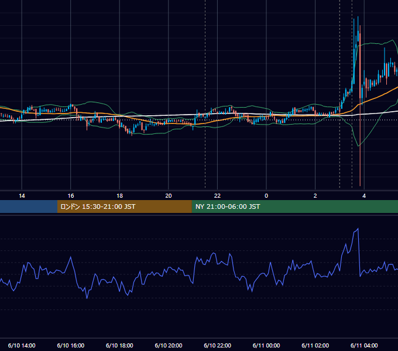
Task: Click the tall red spike candle near 4
Action: 360,105
